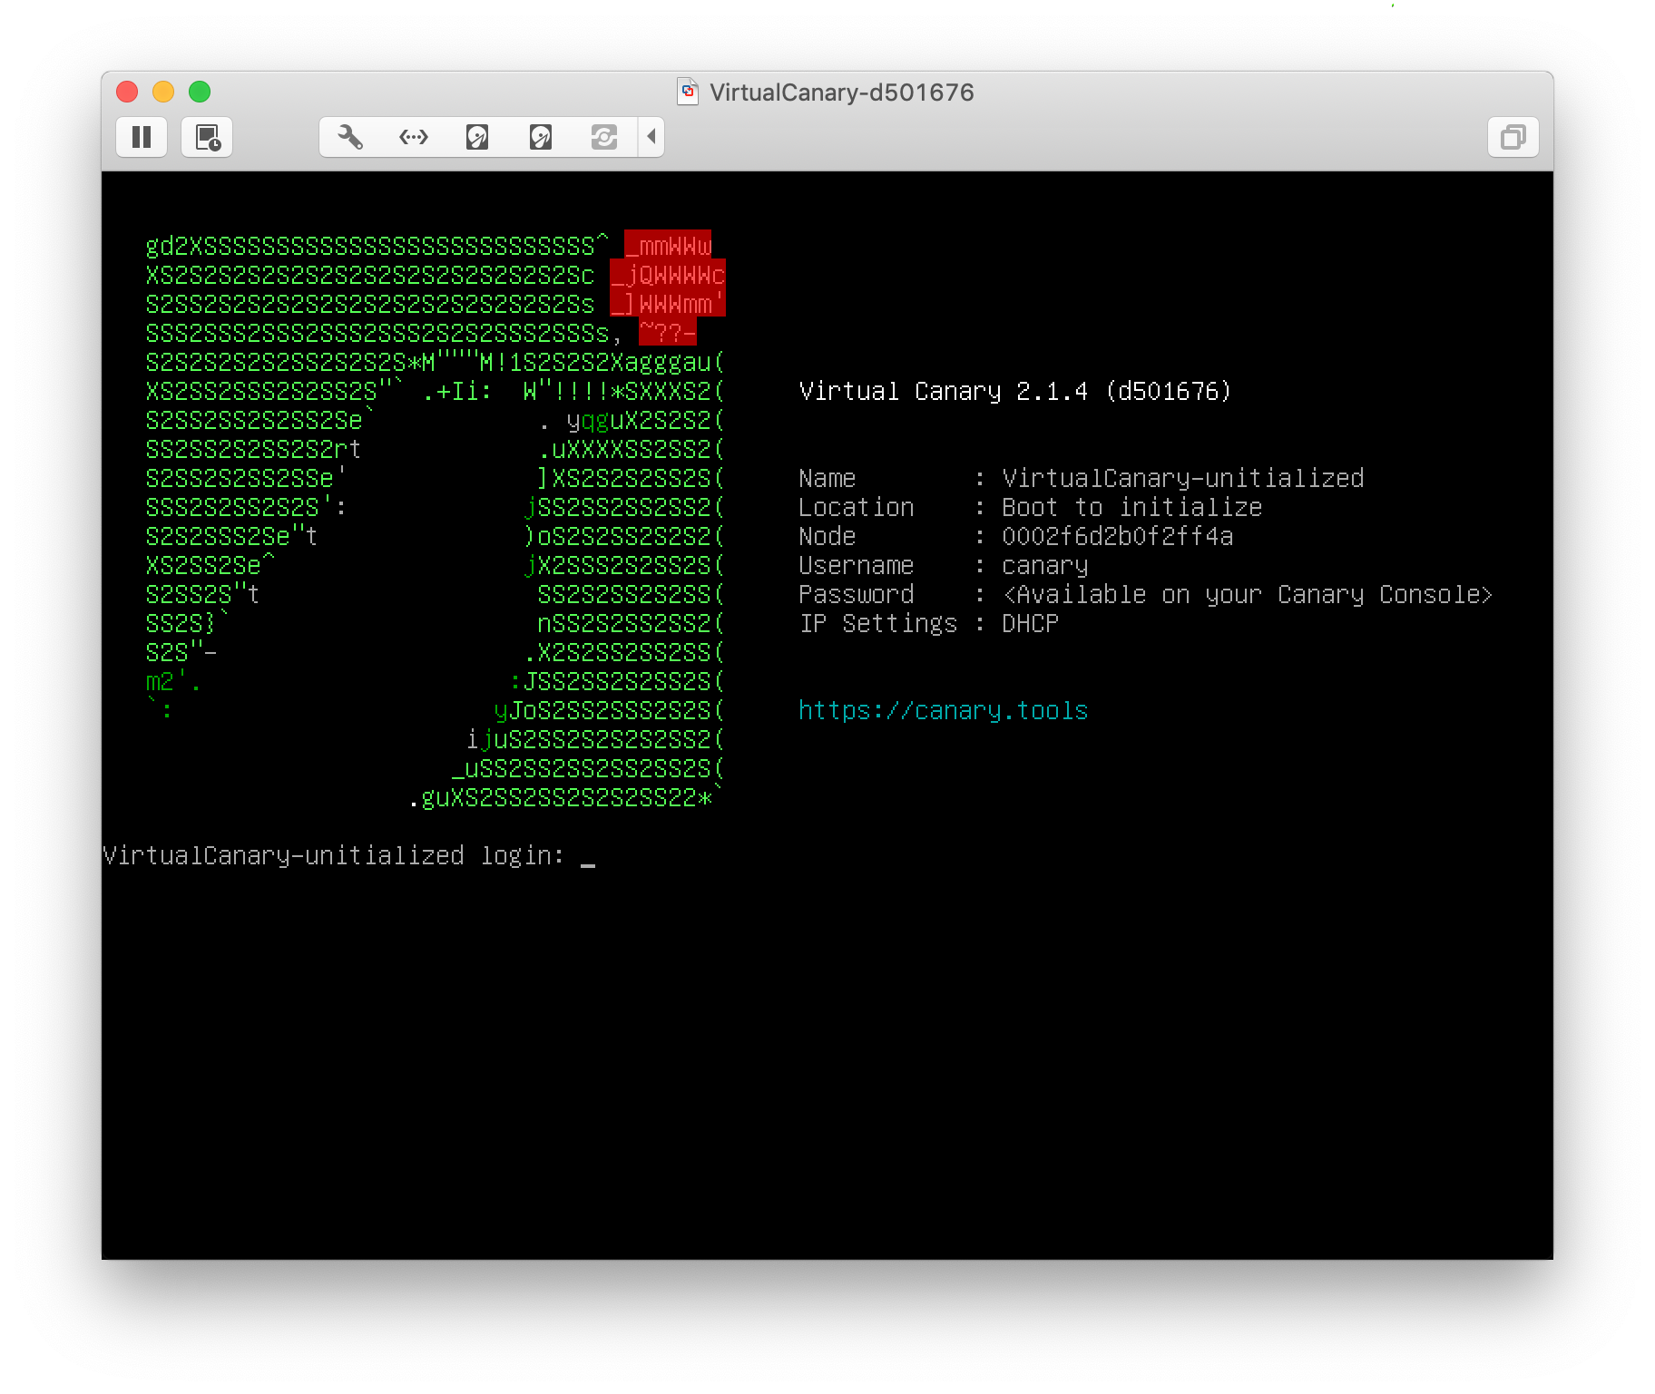Collapse the device toolbar arrow

coord(651,137)
